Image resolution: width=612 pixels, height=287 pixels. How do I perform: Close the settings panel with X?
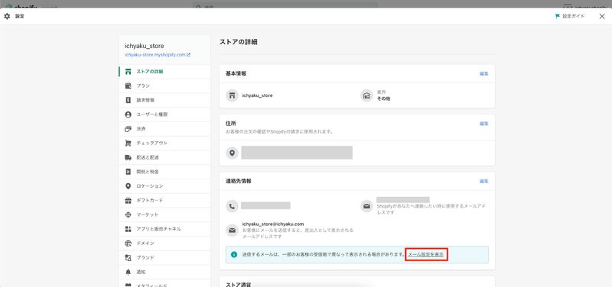(602, 16)
